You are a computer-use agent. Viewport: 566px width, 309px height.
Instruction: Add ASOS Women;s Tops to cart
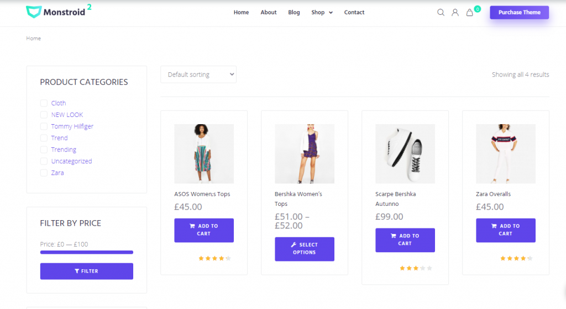(x=204, y=230)
